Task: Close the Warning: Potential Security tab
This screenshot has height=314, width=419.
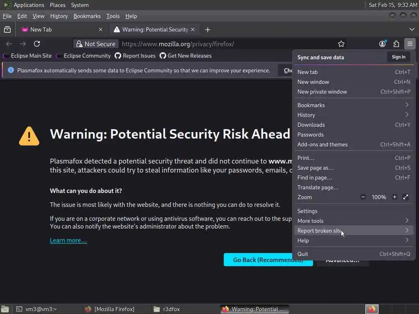Action: (193, 29)
